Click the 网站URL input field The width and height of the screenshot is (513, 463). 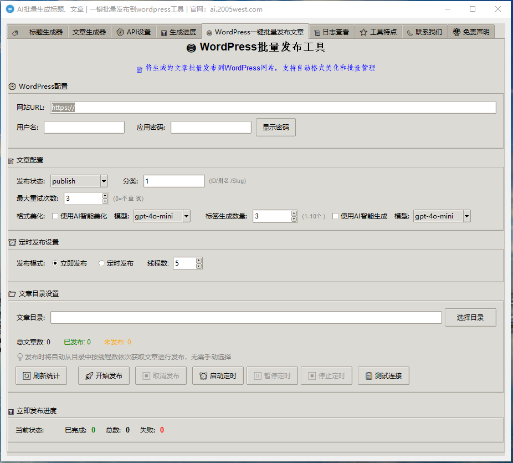(273, 108)
